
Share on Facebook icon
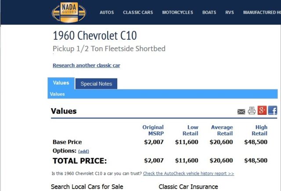(x=273, y=110)
